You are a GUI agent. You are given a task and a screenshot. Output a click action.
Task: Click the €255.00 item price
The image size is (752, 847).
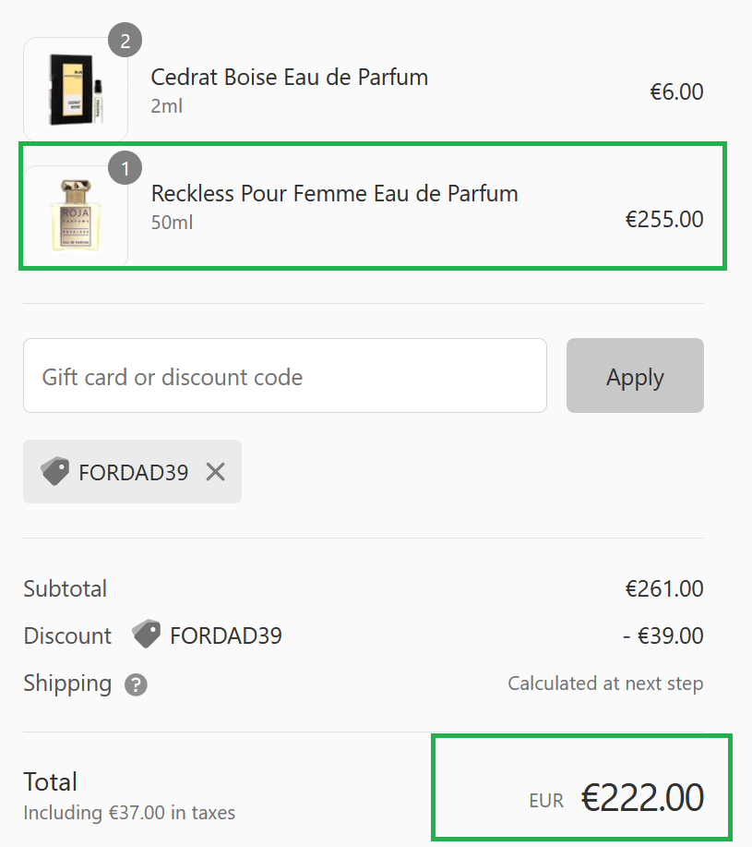[x=663, y=219]
